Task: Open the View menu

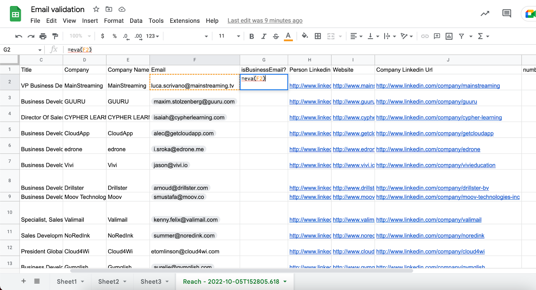Action: point(69,21)
